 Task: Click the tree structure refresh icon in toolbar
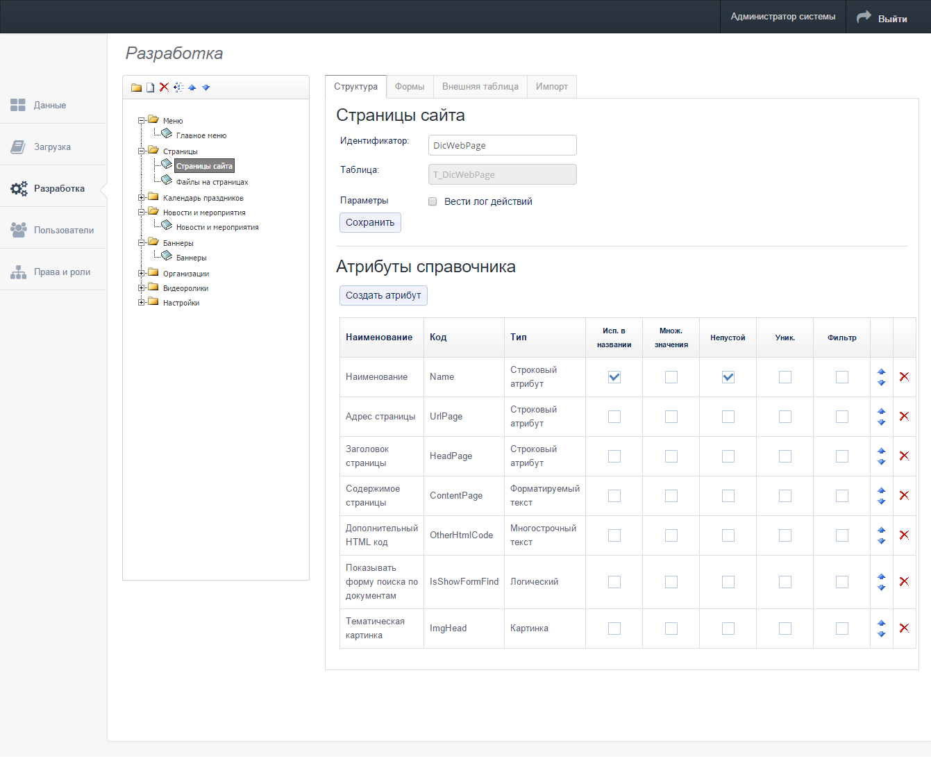178,88
